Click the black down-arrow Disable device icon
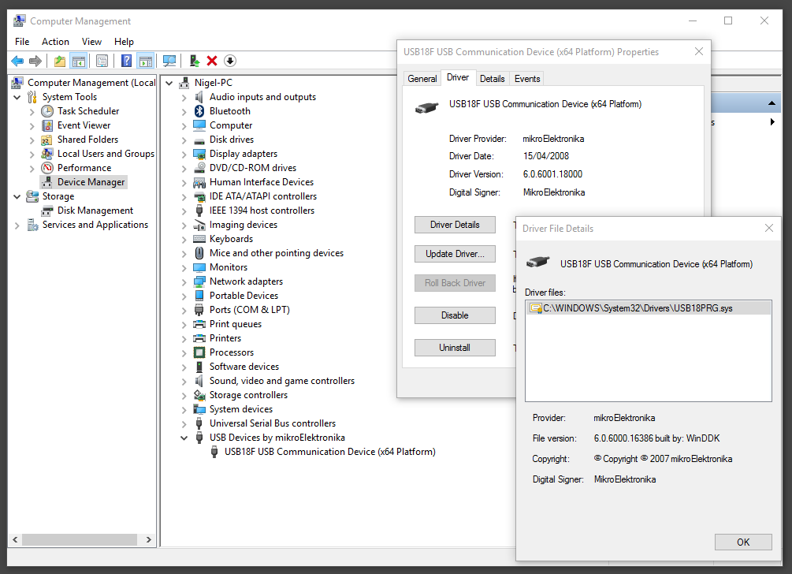The width and height of the screenshot is (792, 574). coord(230,61)
